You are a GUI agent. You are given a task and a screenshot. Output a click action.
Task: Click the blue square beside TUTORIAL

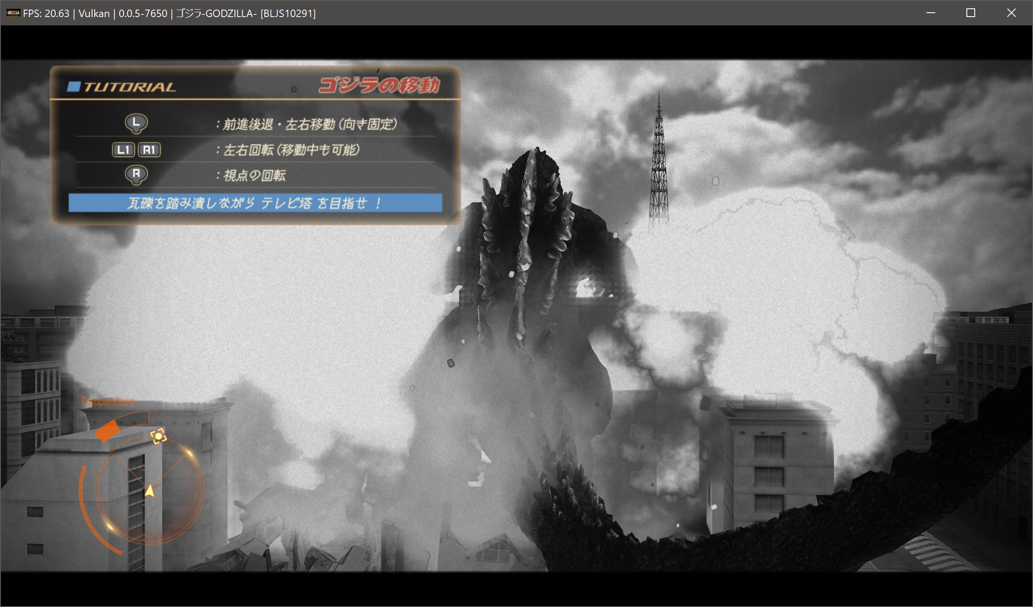73,87
